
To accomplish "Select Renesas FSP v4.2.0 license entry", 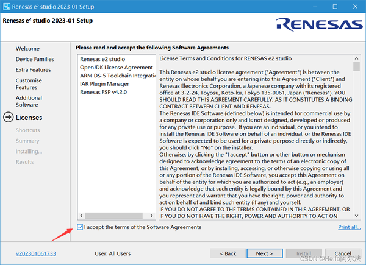I will 104,92.
